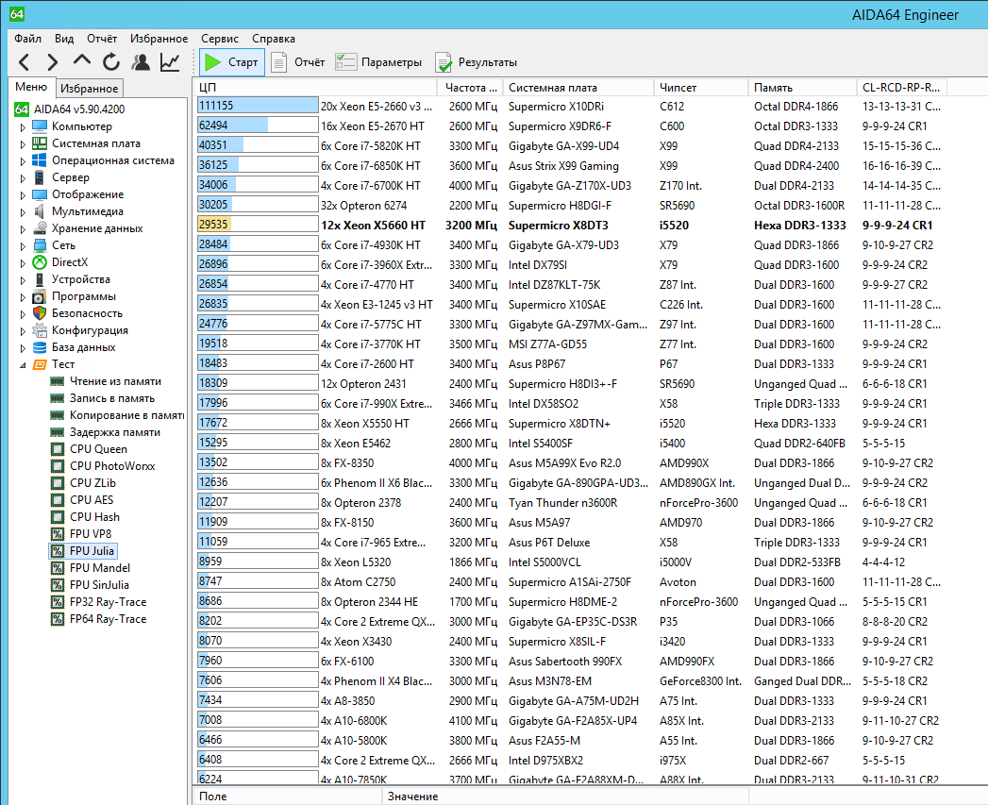The width and height of the screenshot is (988, 805).
Task: Click the Значение column header in bottom panel
Action: tap(565, 797)
